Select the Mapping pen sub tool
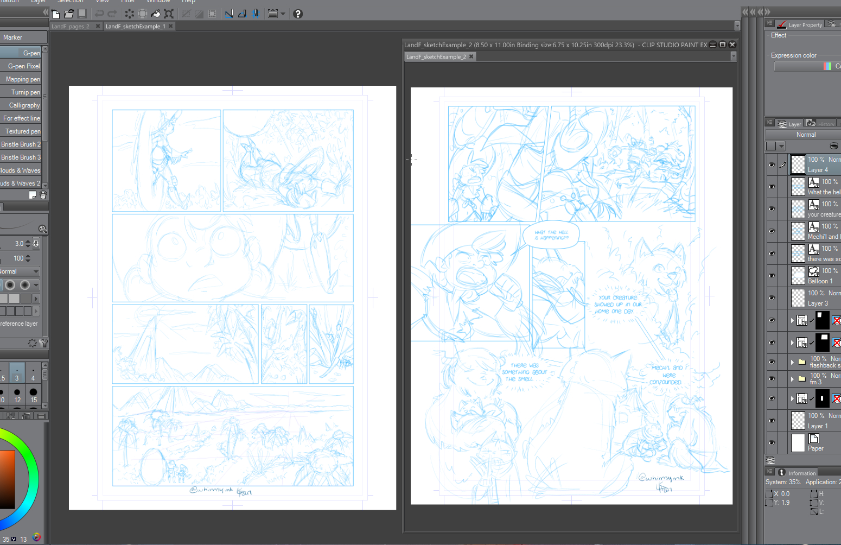841x545 pixels. tap(21, 79)
